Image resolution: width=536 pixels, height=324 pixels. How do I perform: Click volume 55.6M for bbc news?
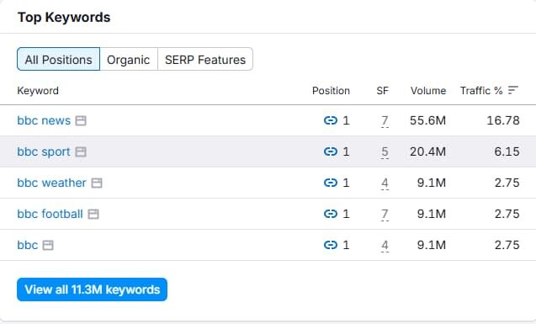click(x=428, y=120)
